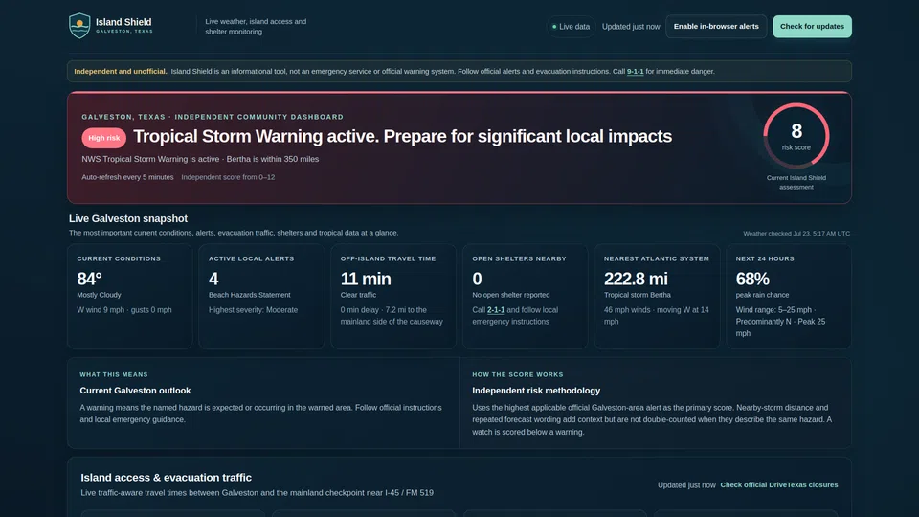
Task: Click the Island Shield logo icon
Action: [x=79, y=26]
